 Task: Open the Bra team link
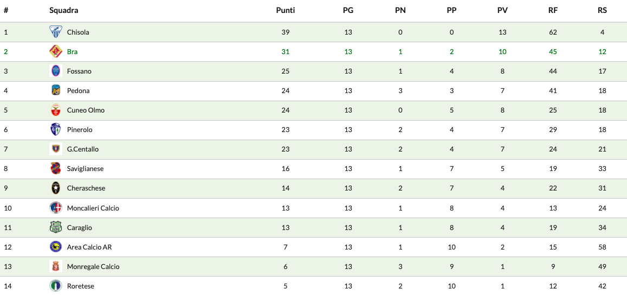(72, 52)
